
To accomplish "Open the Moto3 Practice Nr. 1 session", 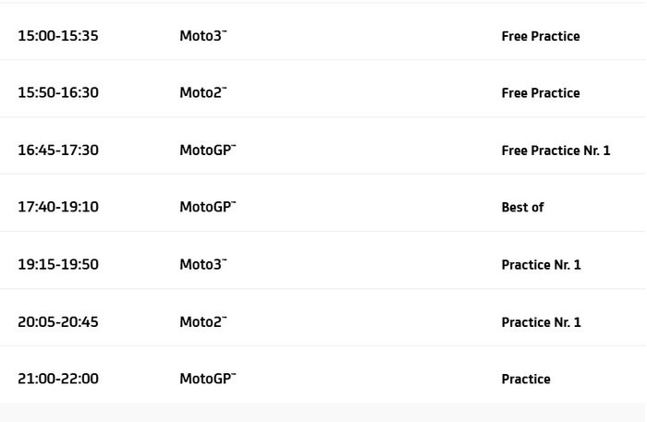I will (x=541, y=265).
